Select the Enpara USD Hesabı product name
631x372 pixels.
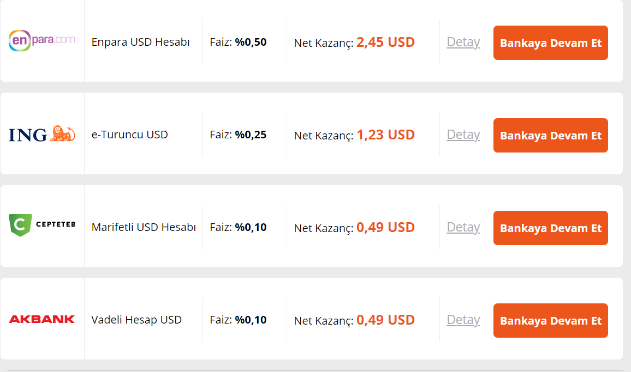tap(140, 42)
